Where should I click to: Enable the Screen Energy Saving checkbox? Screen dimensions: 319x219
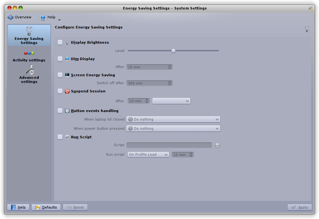click(x=60, y=75)
